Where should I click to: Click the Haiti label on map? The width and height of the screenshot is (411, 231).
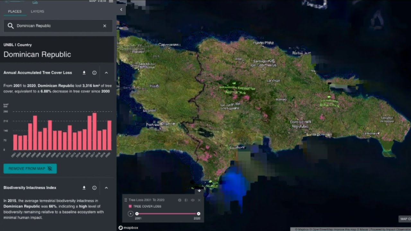click(x=154, y=86)
